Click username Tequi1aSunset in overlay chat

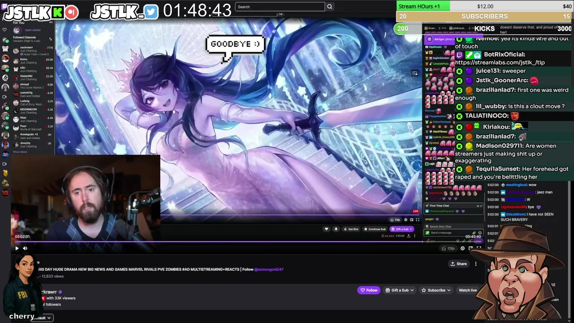(498, 169)
